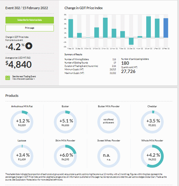The width and height of the screenshot is (179, 186).
Task: Click the Duration of Trading Event row
Action: pos(90,66)
